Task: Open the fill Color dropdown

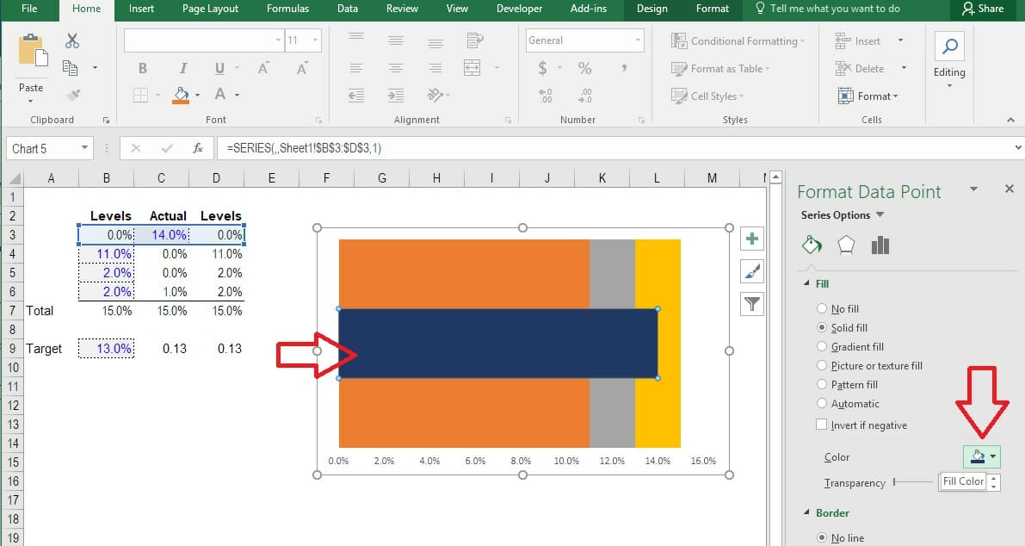Action: (982, 456)
